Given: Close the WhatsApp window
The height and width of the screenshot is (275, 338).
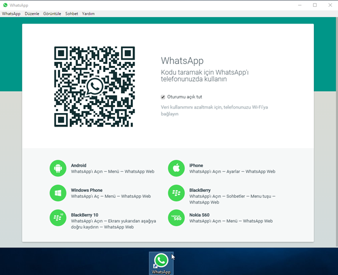Looking at the screenshot, I should coord(330,5).
